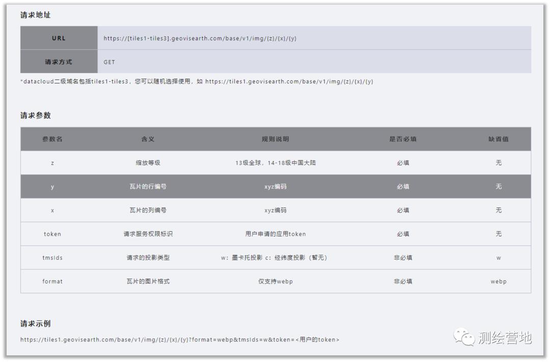Click the tmsIds parameter cell

[x=52, y=257]
